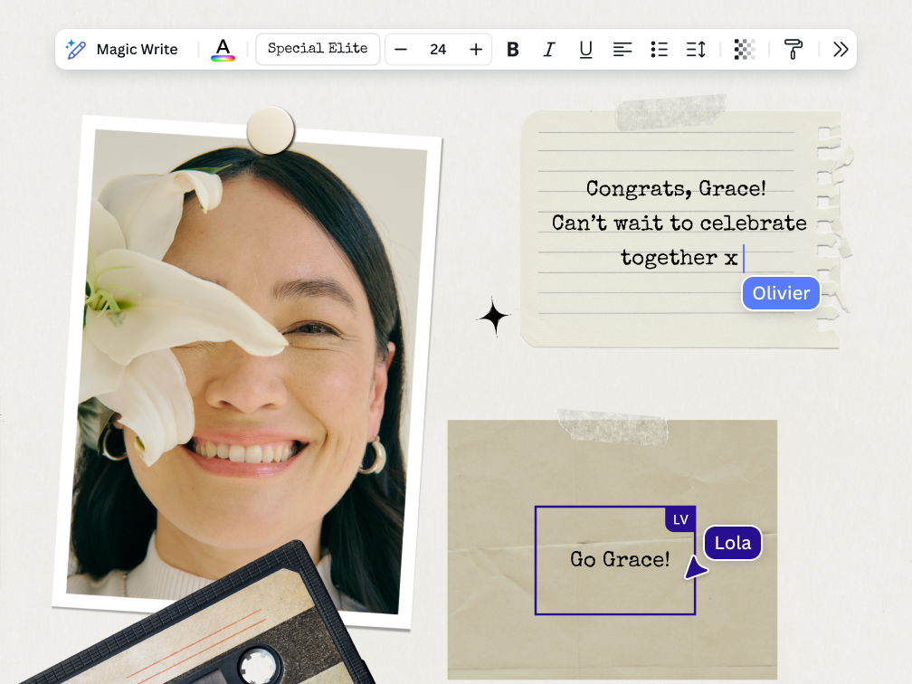Image resolution: width=912 pixels, height=684 pixels.
Task: Click the Olivier collaborator badge
Action: click(x=780, y=293)
